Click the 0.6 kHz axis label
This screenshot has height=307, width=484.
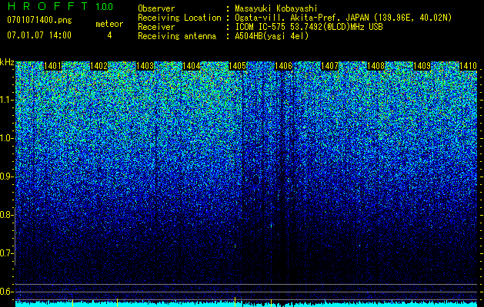click(x=6, y=292)
